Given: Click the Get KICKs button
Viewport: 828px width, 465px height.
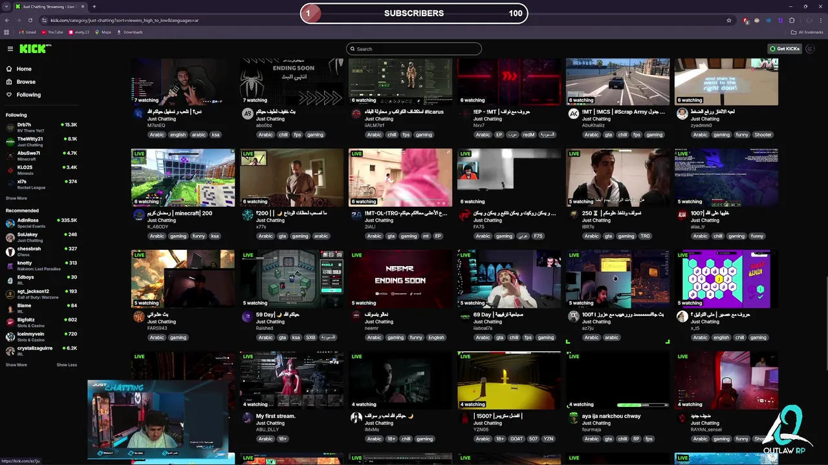Looking at the screenshot, I should (x=785, y=48).
